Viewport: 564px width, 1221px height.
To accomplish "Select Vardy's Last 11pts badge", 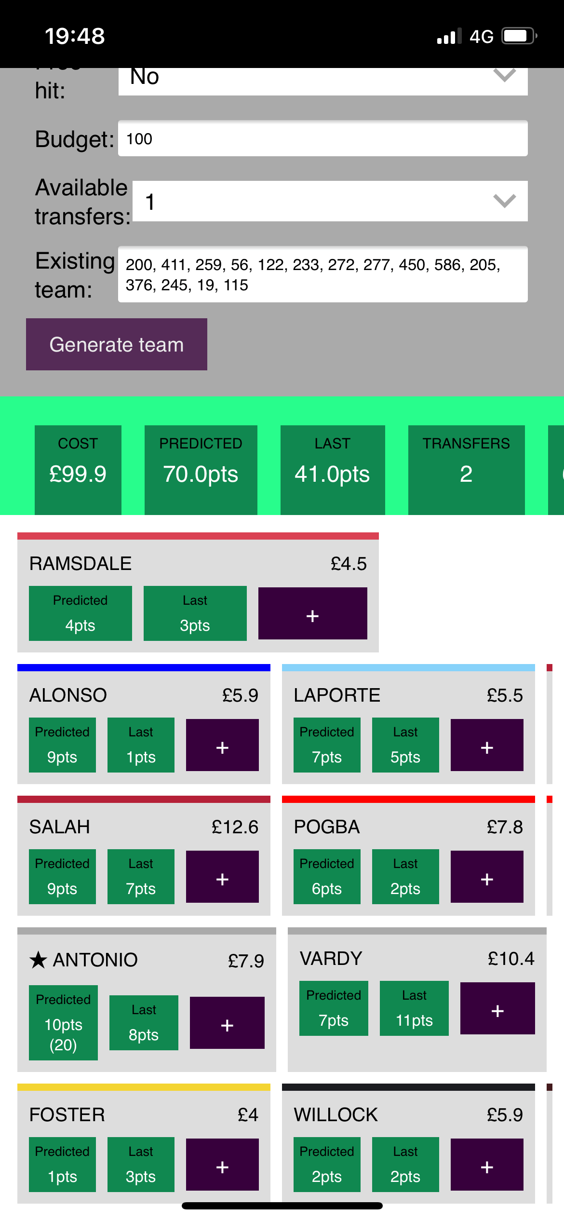I will (x=414, y=1008).
